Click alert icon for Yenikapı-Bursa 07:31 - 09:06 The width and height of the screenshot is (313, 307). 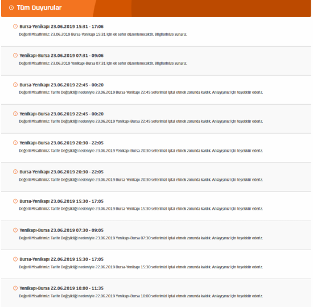click(15, 55)
